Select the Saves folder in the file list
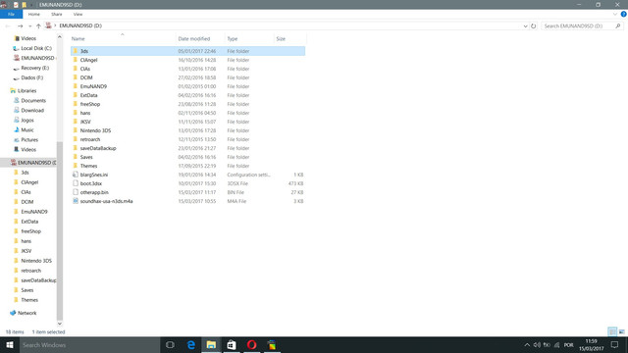628x353 pixels. [x=187, y=157]
